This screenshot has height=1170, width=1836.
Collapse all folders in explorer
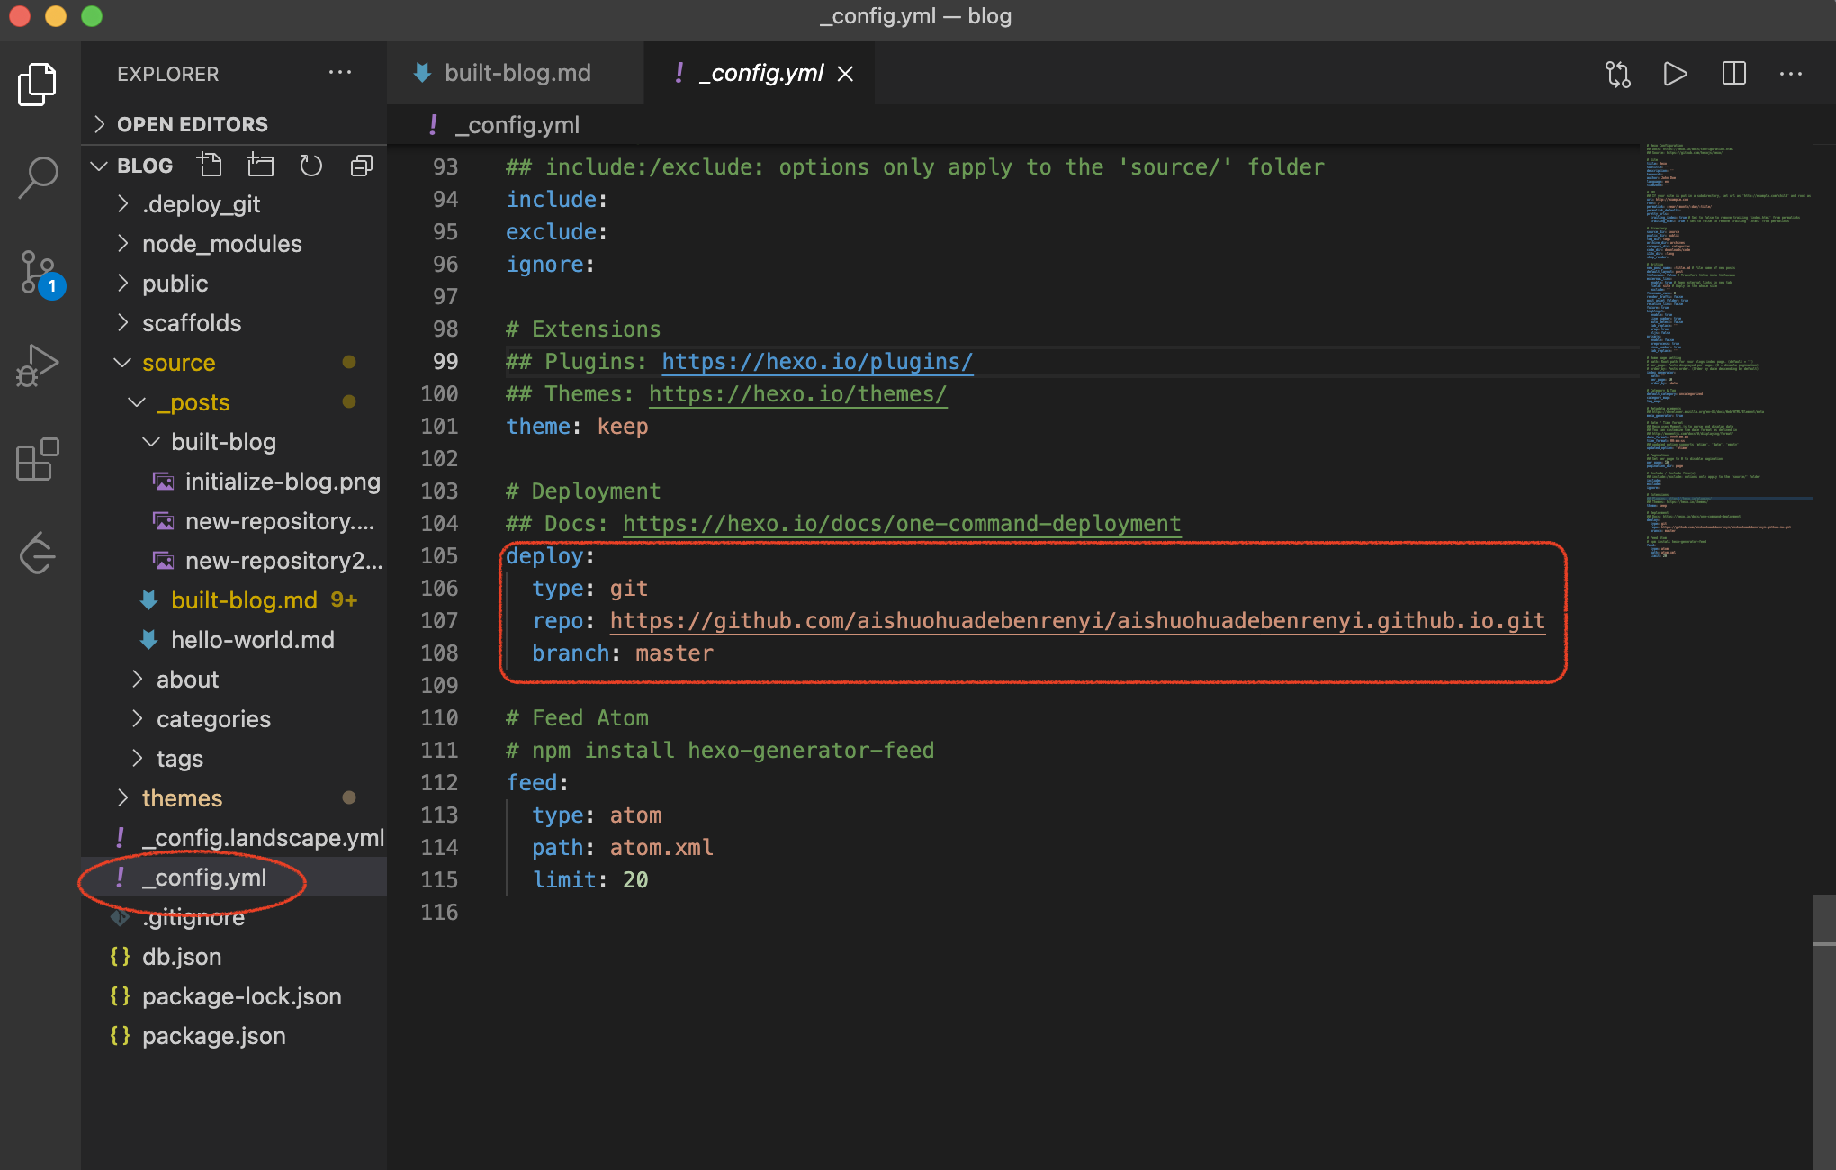click(361, 166)
